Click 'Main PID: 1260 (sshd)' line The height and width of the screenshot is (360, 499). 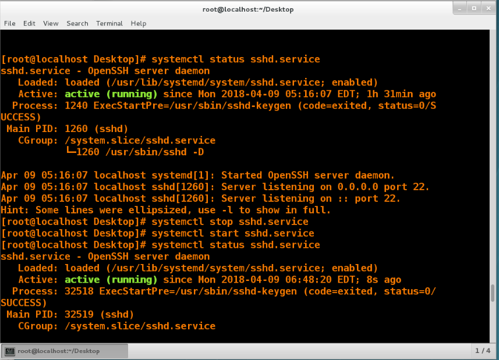tap(67, 129)
